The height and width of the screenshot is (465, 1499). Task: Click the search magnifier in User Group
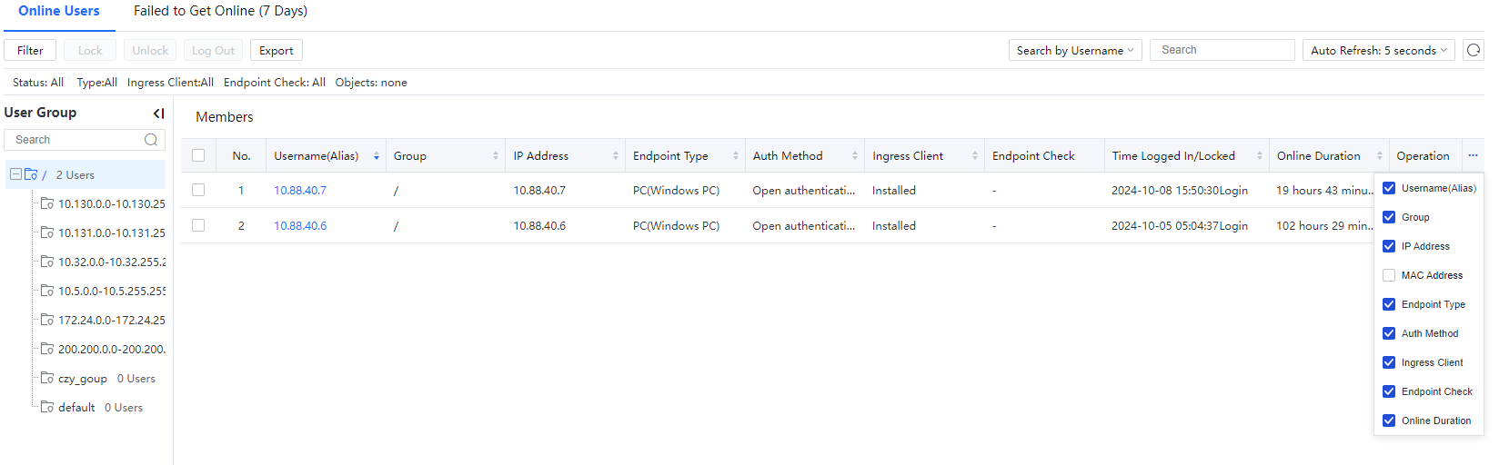point(151,140)
